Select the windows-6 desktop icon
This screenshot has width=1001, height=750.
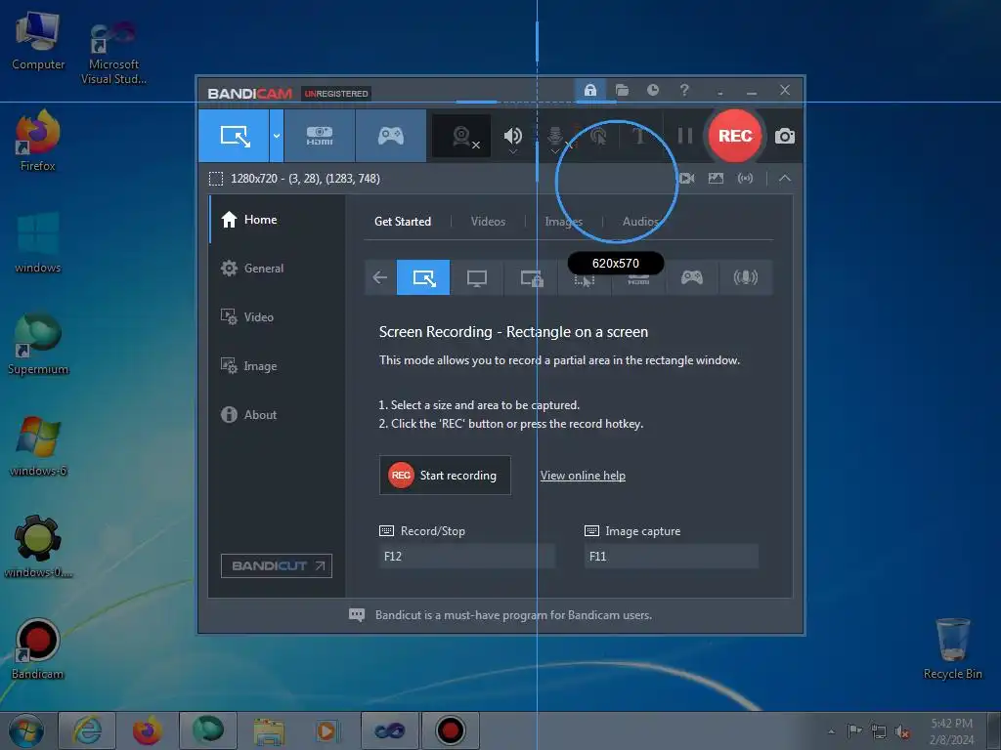(38, 446)
